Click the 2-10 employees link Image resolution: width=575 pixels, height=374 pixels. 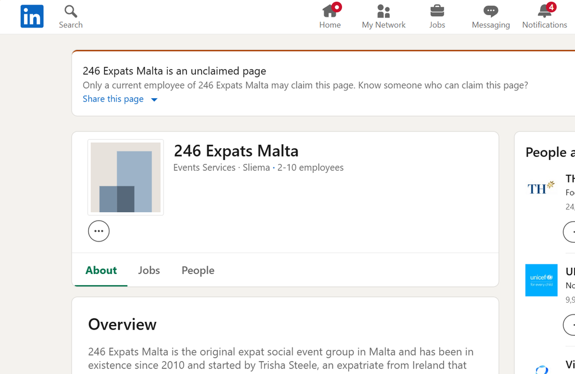[x=310, y=167]
